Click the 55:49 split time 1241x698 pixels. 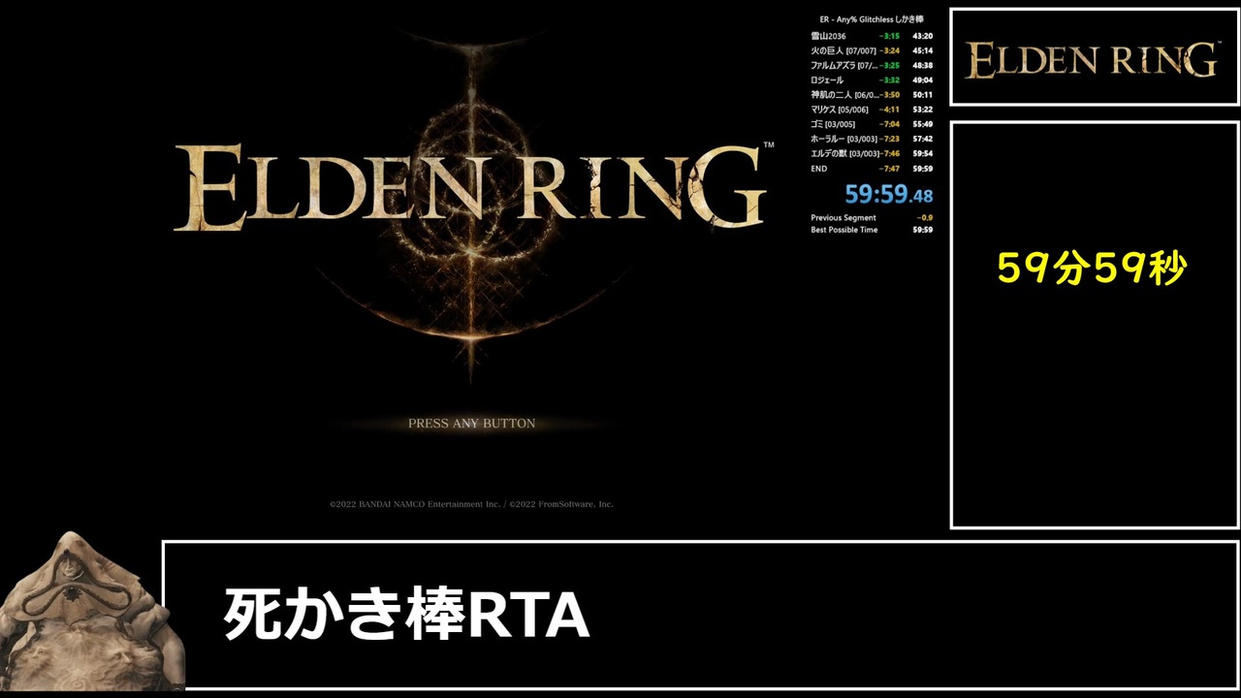(x=923, y=124)
